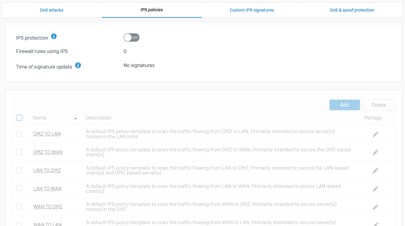Click info icon beside Time of signature update
Screen dimensions: 405x226
(x=78, y=65)
